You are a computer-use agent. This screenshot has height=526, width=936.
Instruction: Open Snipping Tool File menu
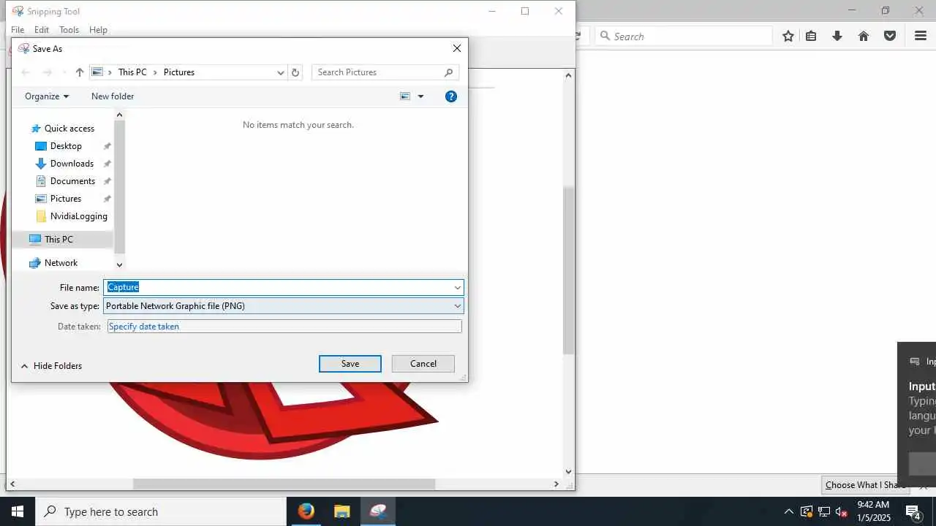click(x=18, y=30)
